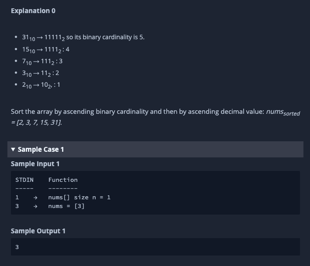
Task: Select the bullet line starting with 15
Action: tap(45, 49)
